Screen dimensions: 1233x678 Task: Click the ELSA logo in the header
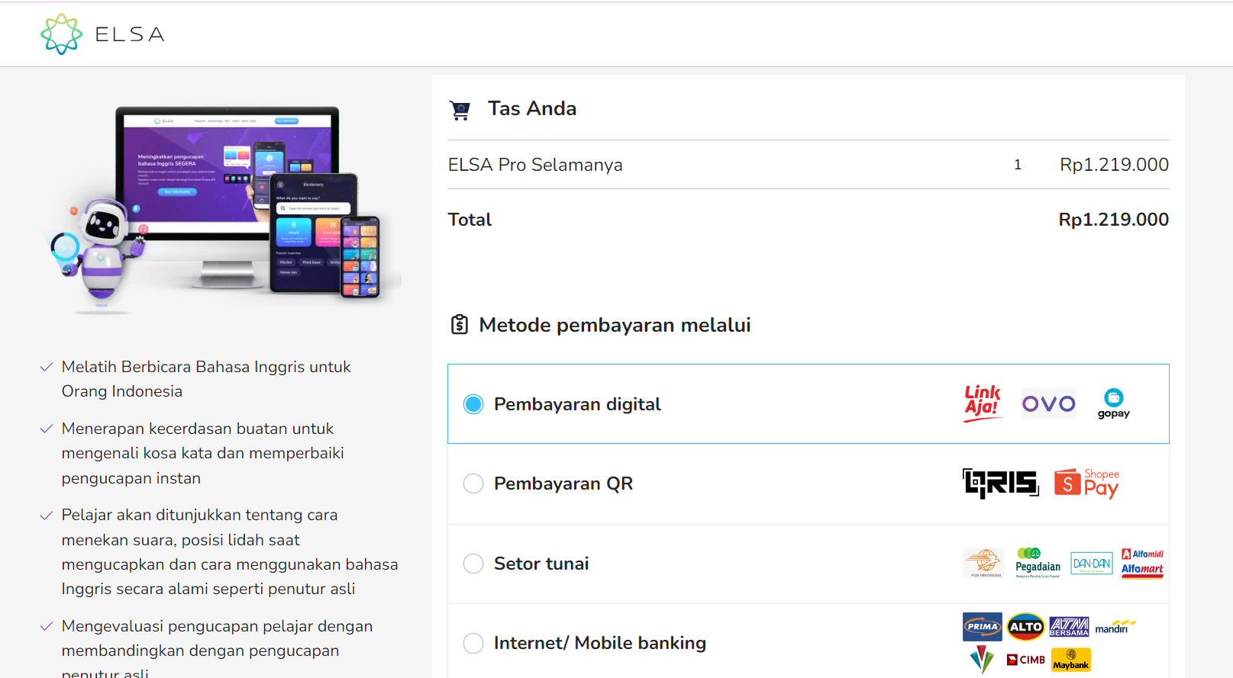[102, 34]
